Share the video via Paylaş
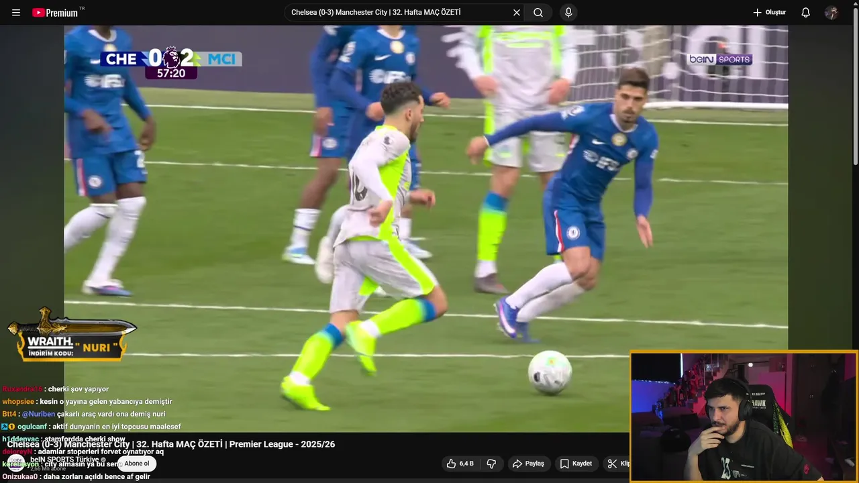This screenshot has height=483, width=859. tap(528, 464)
